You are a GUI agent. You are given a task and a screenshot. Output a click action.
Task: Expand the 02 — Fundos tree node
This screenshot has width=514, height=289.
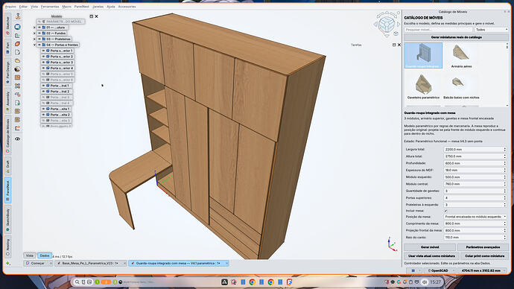point(34,34)
